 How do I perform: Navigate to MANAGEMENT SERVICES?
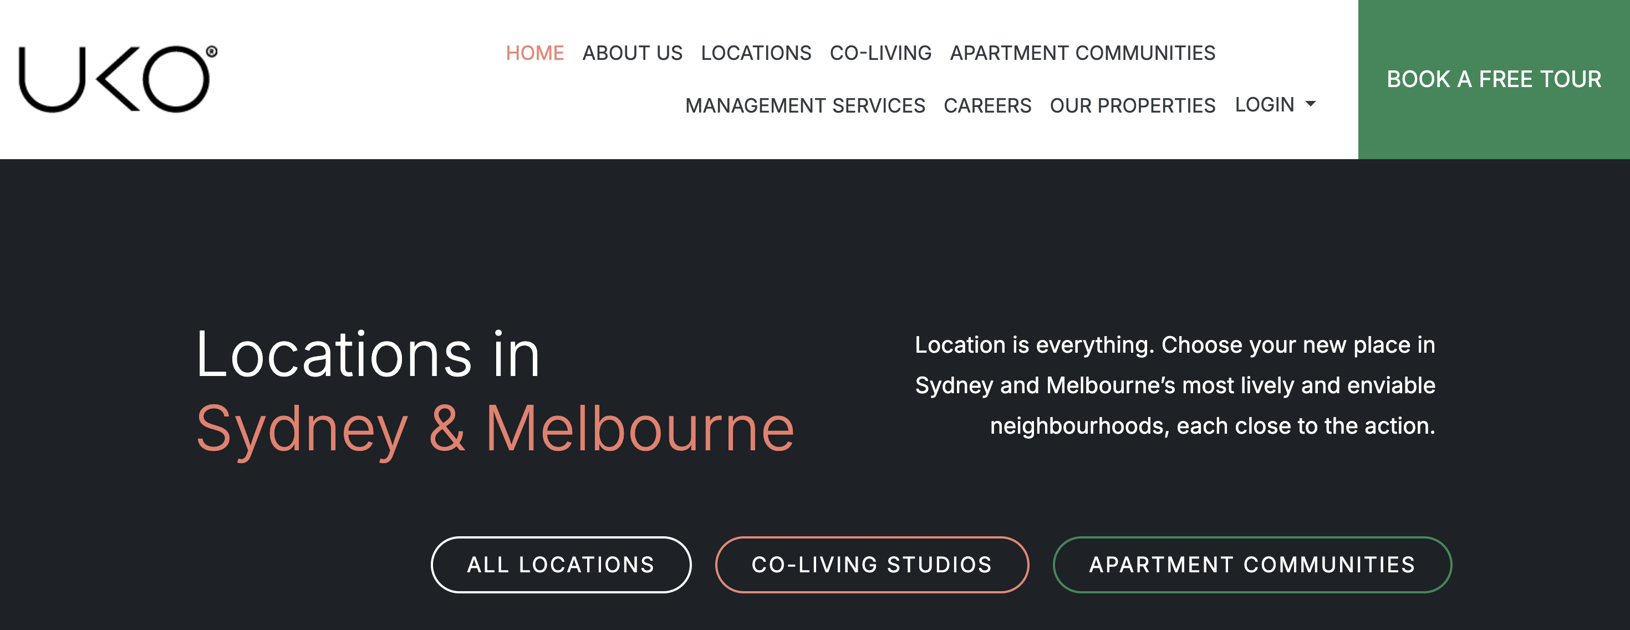[805, 106]
